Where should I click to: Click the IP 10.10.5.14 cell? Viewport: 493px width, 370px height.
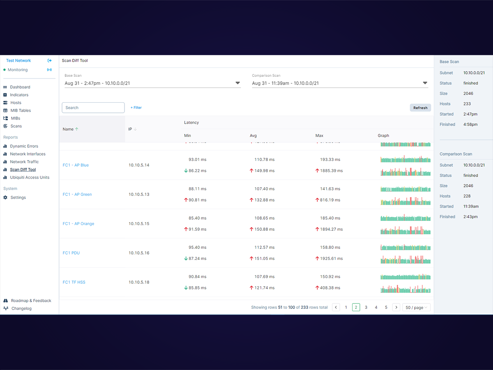point(139,165)
